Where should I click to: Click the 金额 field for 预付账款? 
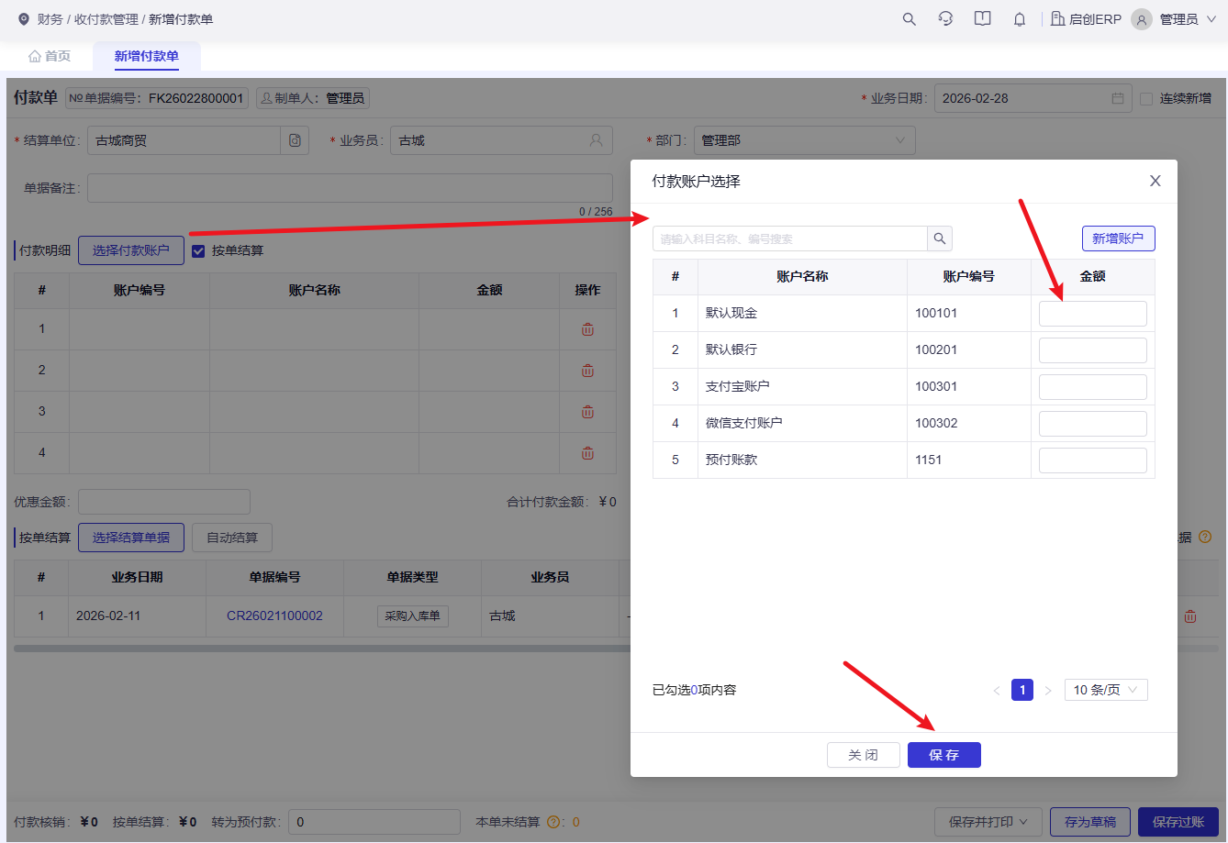click(x=1093, y=460)
